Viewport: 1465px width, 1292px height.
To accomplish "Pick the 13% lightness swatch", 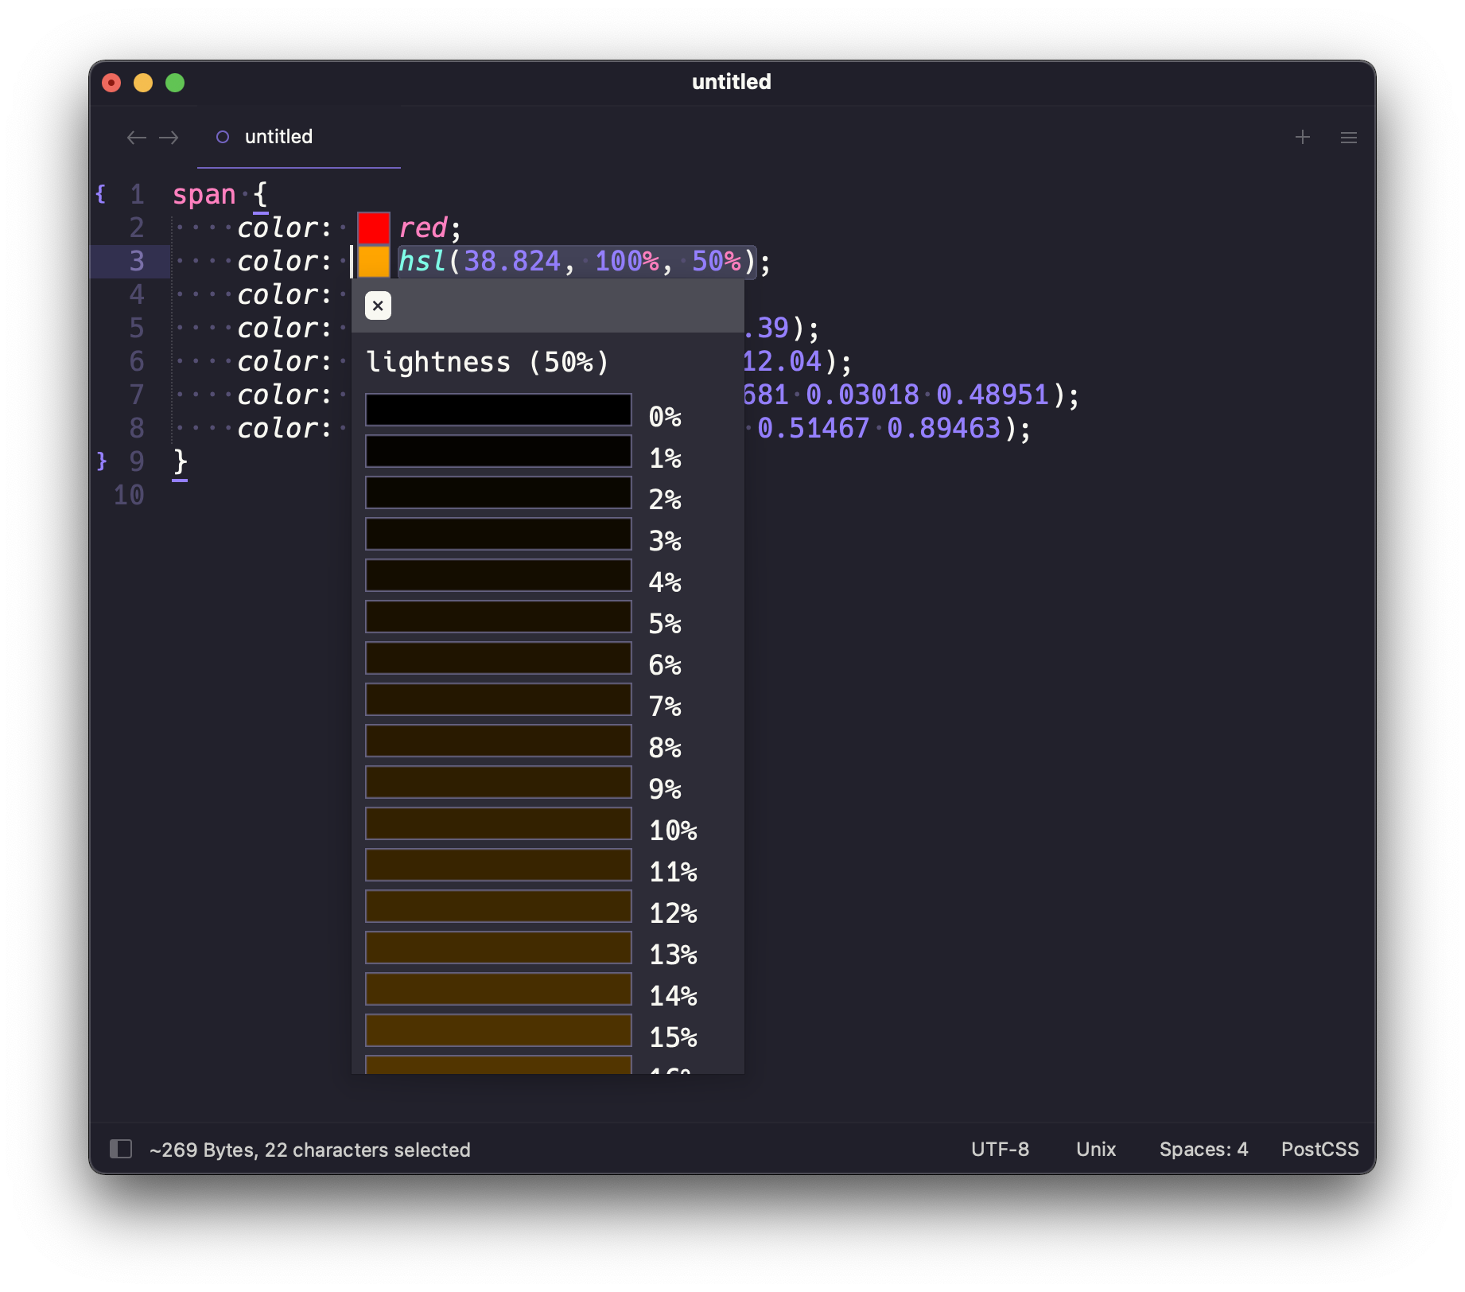I will point(499,948).
